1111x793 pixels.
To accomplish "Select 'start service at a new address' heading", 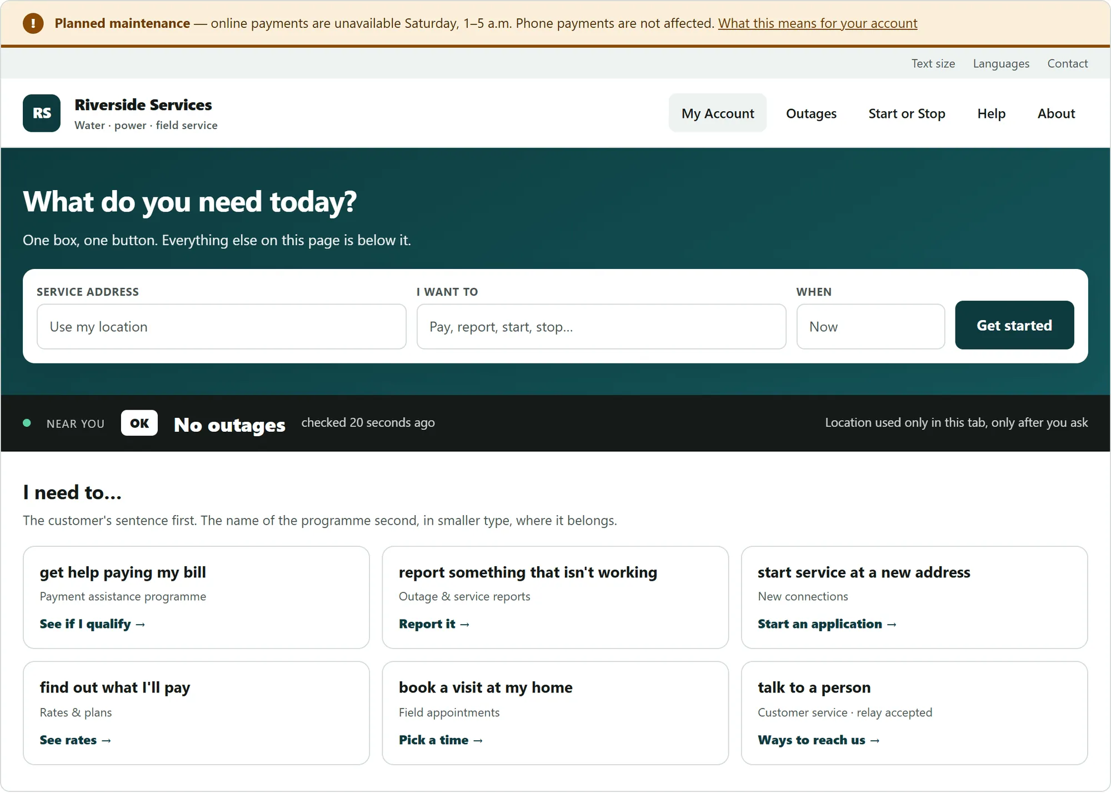I will 864,572.
